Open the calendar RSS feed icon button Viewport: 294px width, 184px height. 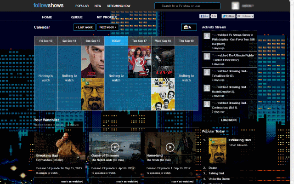pyautogui.click(x=189, y=27)
